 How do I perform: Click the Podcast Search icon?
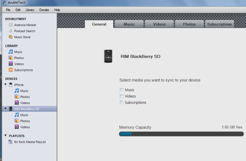click(x=11, y=31)
